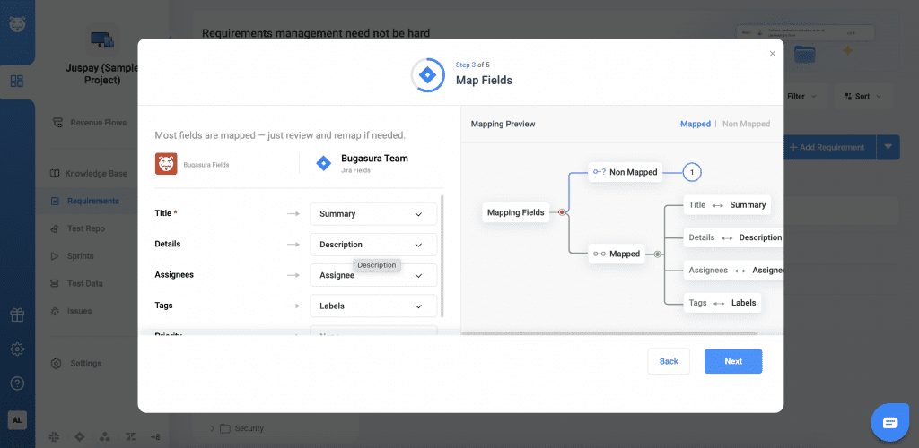
Task: Open the help question mark icon
Action: click(x=17, y=383)
